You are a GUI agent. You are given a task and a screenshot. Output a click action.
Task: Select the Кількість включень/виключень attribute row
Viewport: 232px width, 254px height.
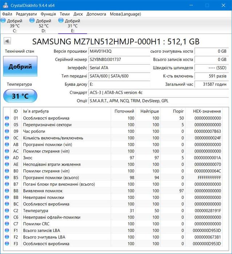click(x=113, y=138)
